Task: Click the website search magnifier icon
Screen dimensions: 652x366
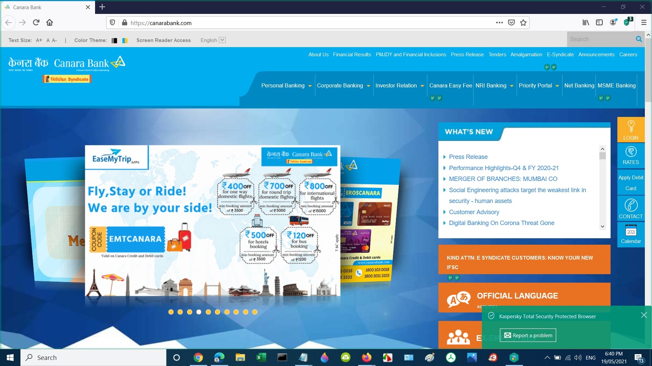Action: pyautogui.click(x=639, y=39)
